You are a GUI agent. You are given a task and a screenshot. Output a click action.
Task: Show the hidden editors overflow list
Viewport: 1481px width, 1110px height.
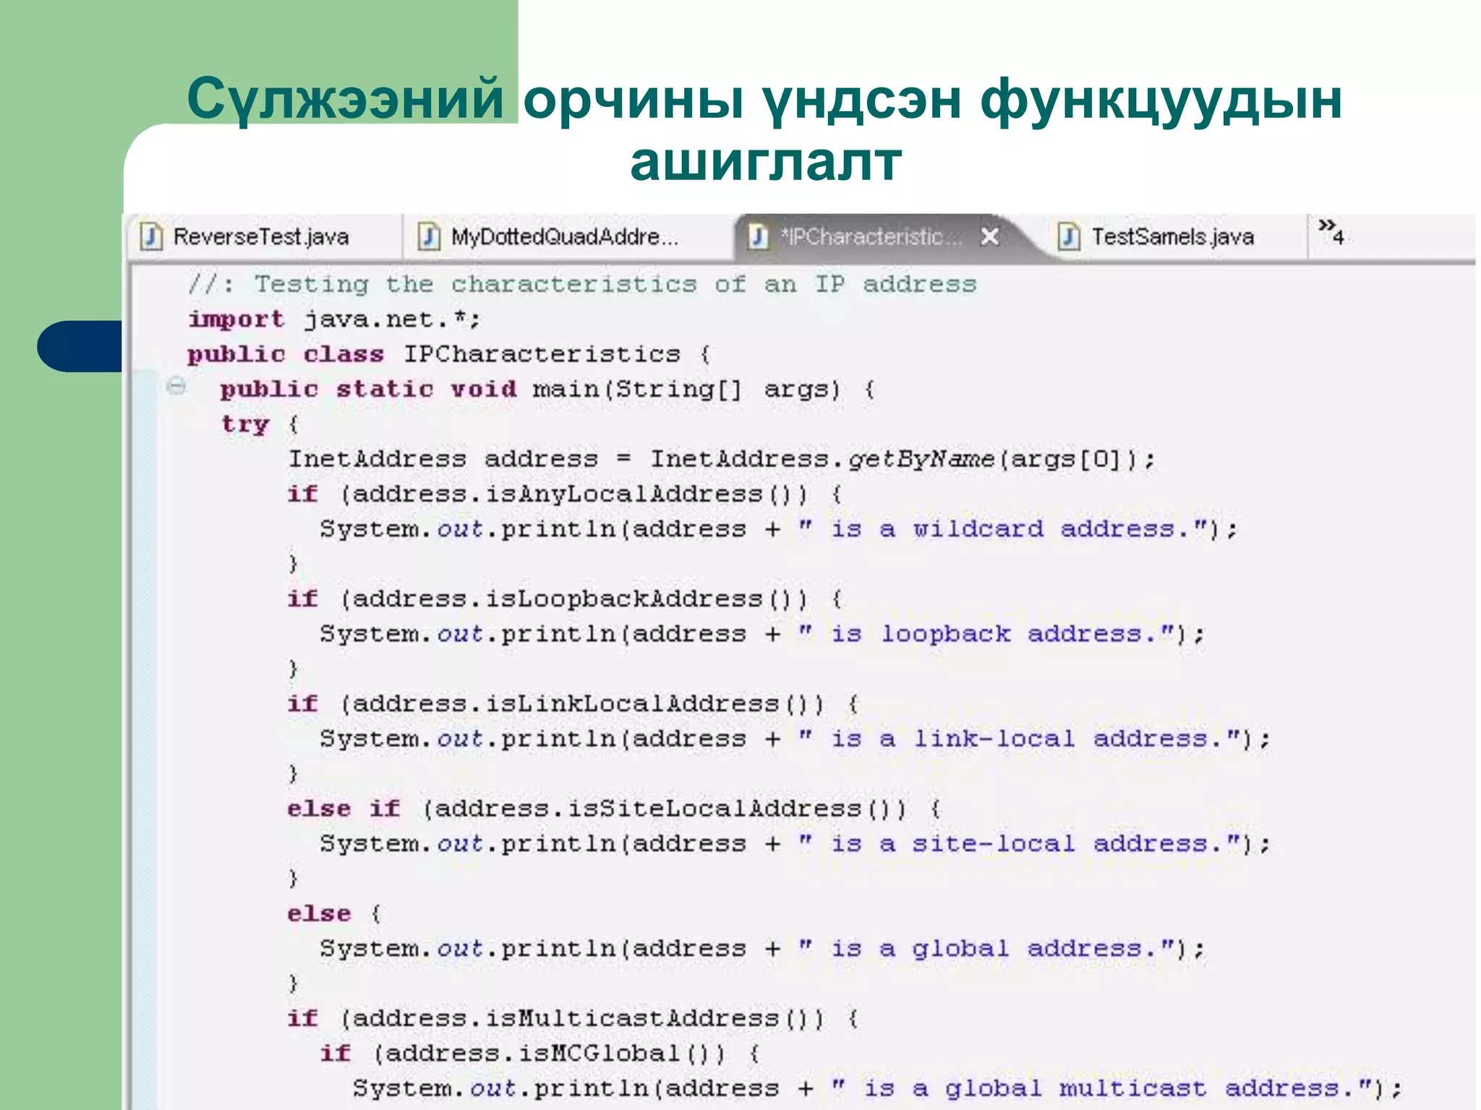(1331, 232)
